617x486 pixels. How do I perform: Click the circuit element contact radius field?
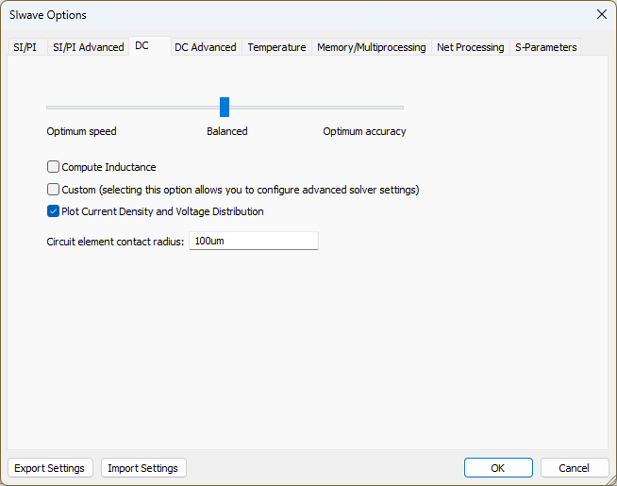(253, 242)
